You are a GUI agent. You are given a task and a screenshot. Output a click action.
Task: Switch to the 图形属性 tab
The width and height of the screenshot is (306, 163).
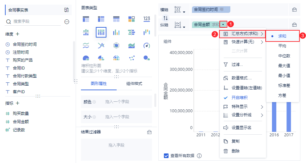(99, 84)
